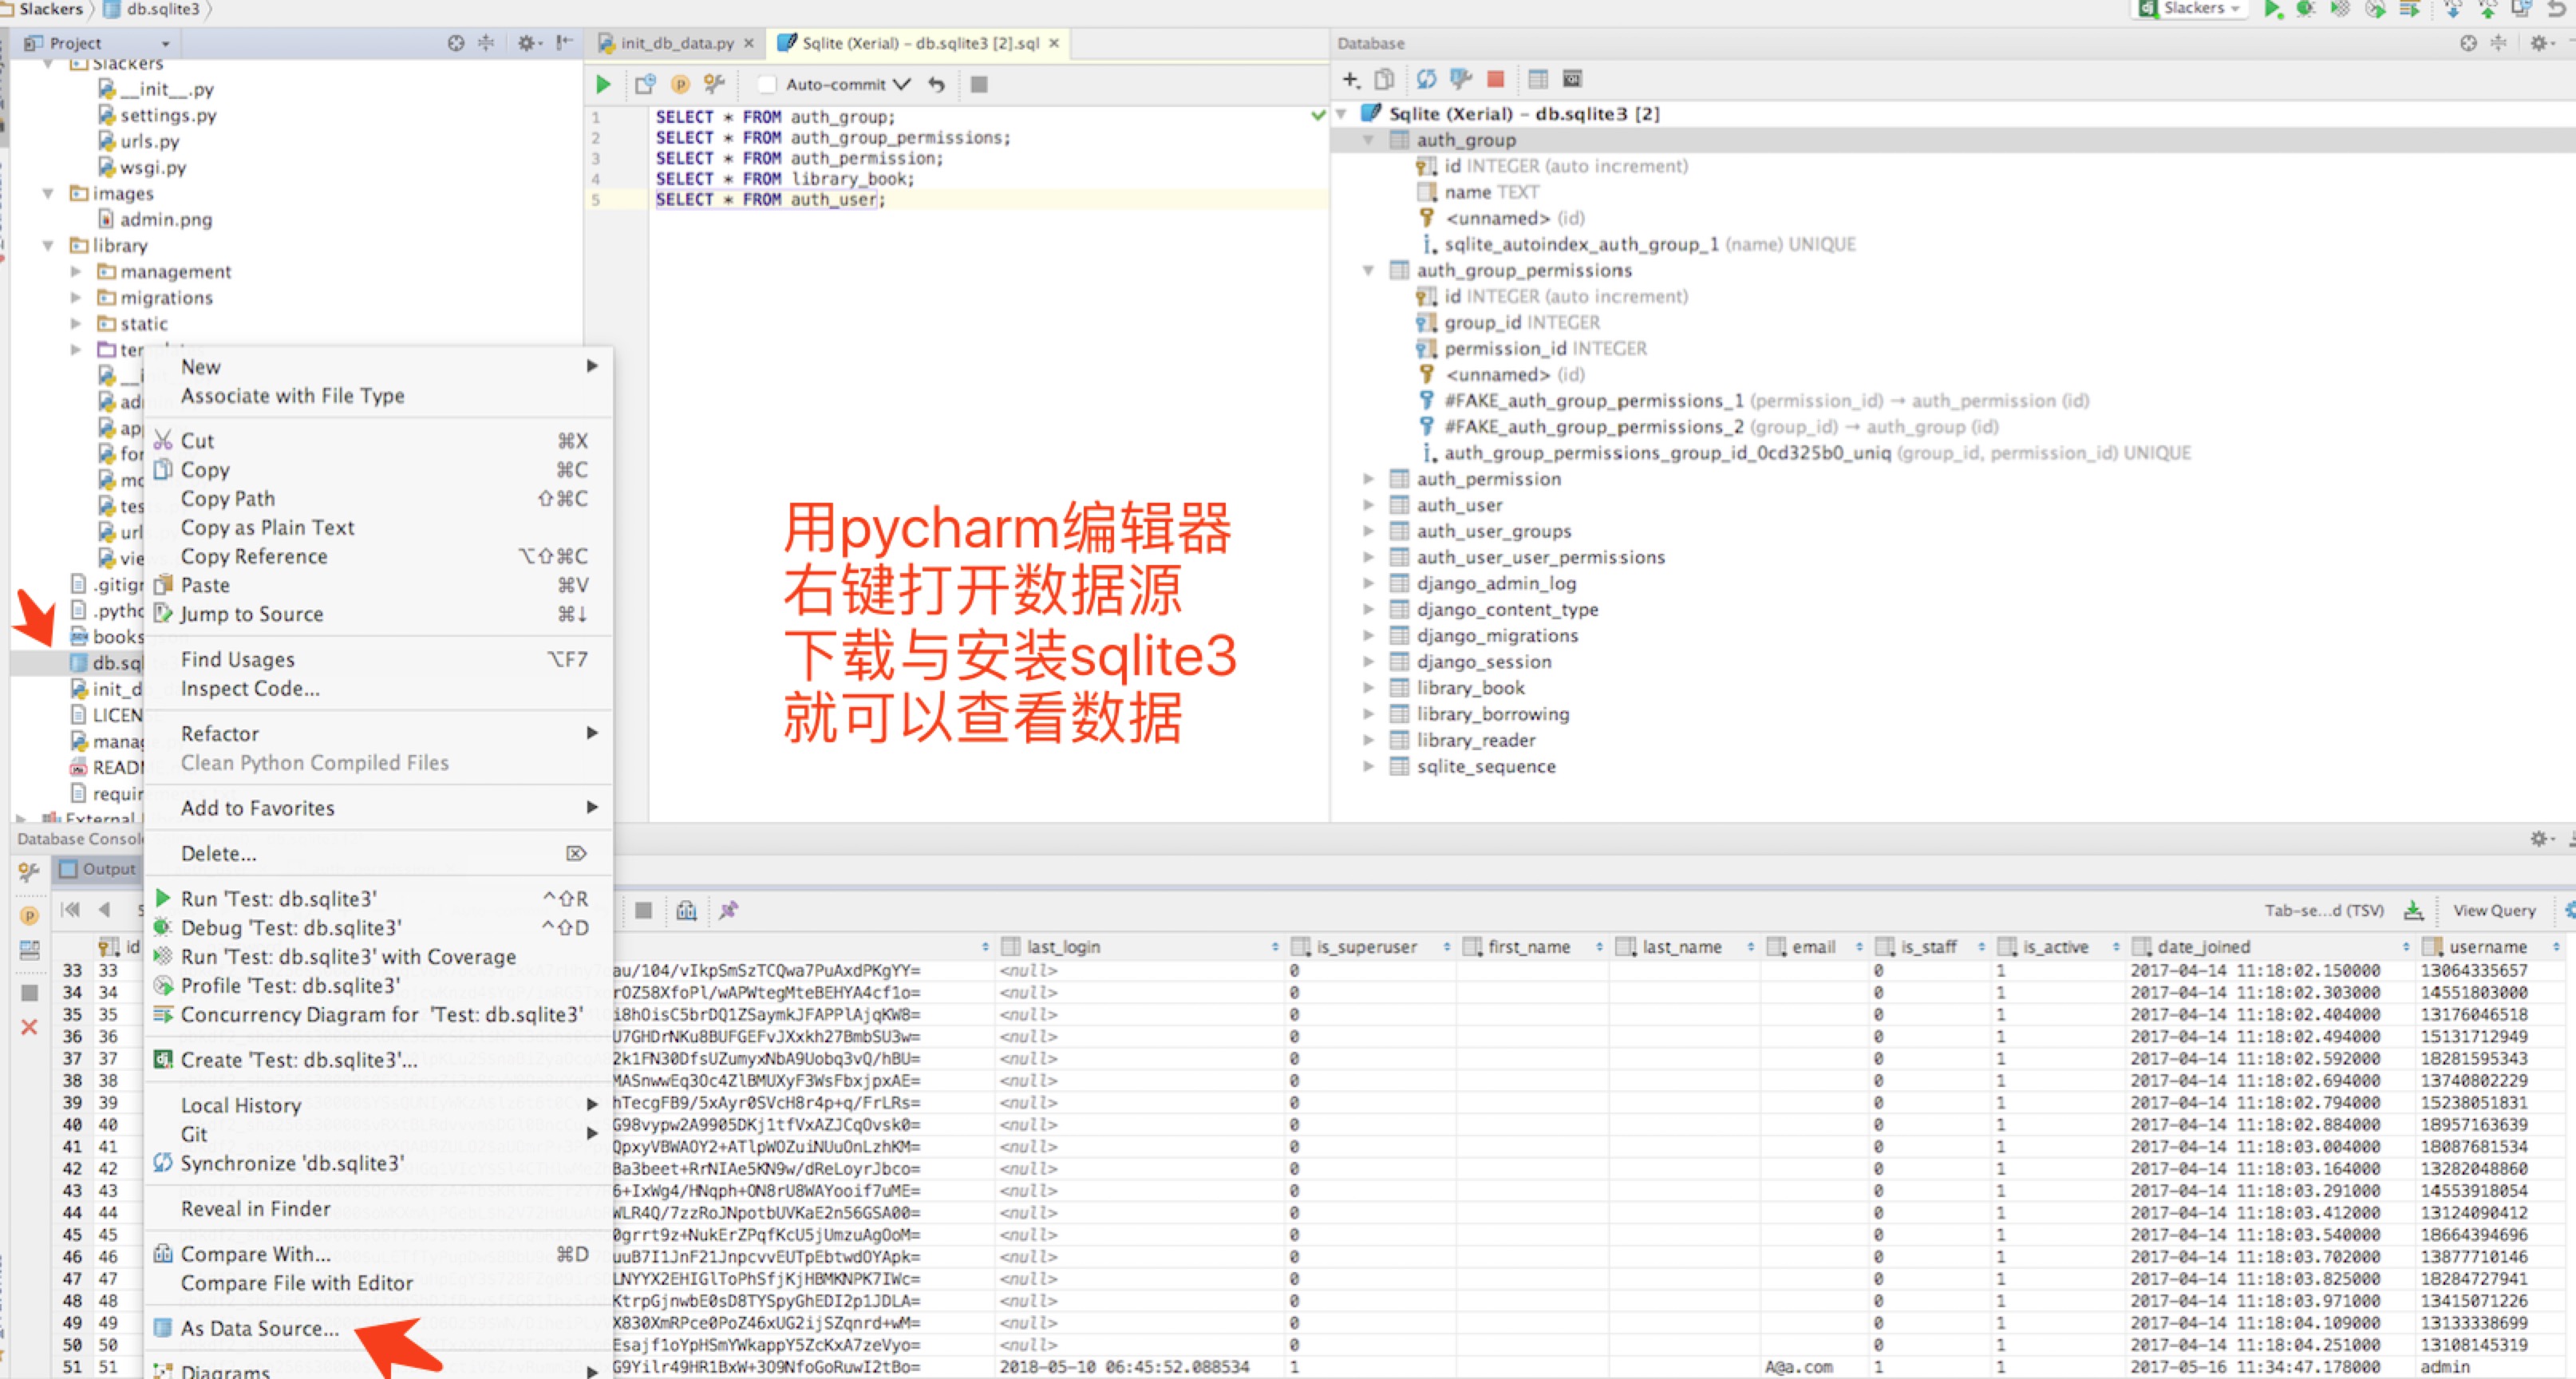
Task: Click the rollback arrow in console toolbar
Action: point(936,84)
